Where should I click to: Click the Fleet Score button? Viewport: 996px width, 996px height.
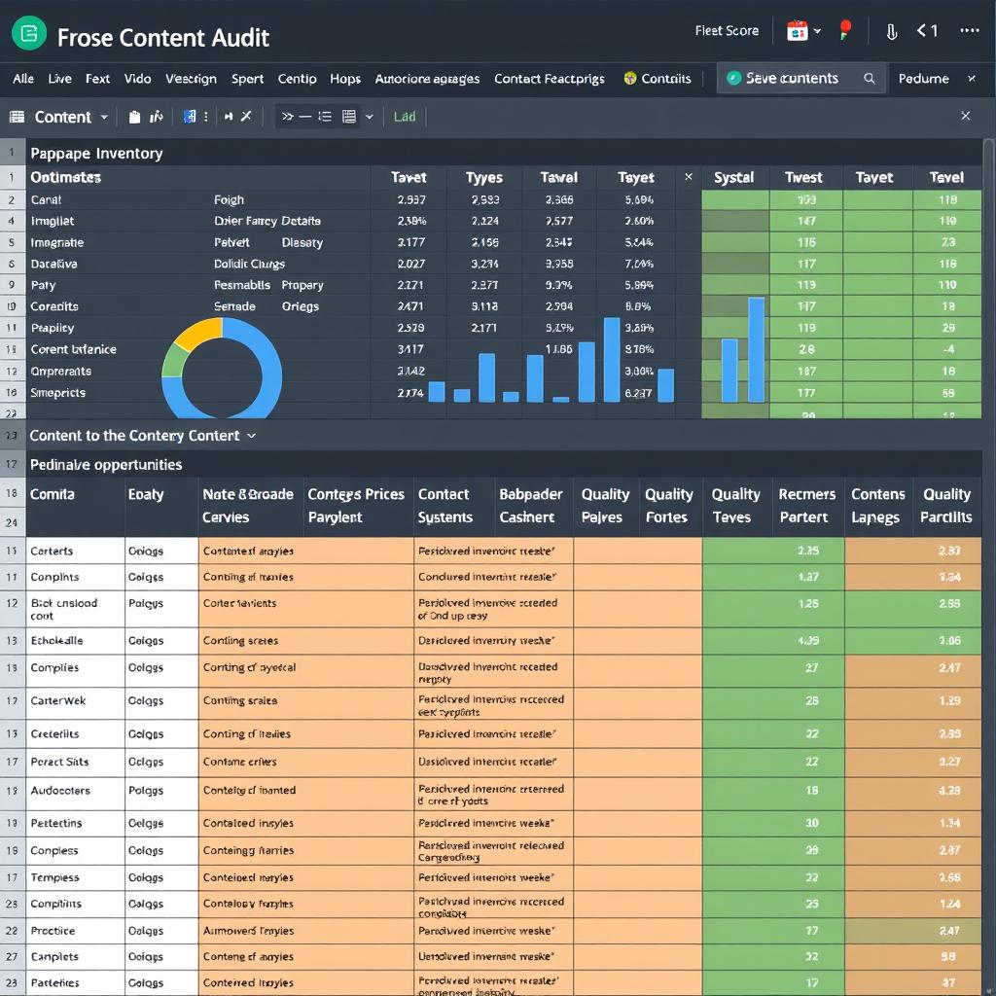coord(728,30)
